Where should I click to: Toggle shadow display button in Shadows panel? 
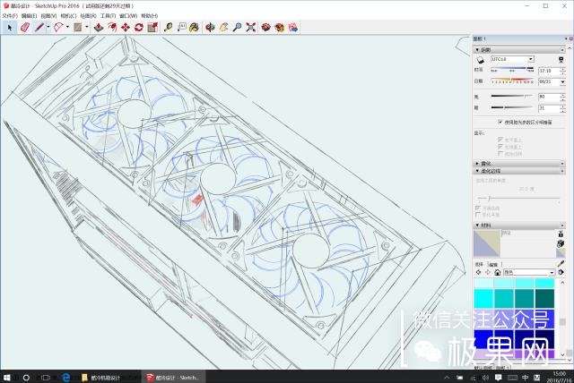(480, 59)
